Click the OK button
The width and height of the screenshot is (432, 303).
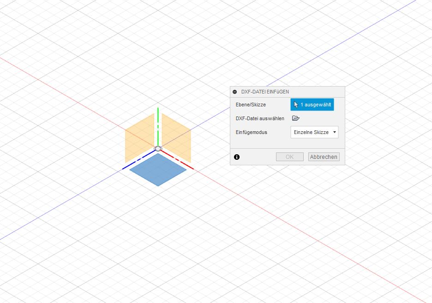click(289, 157)
